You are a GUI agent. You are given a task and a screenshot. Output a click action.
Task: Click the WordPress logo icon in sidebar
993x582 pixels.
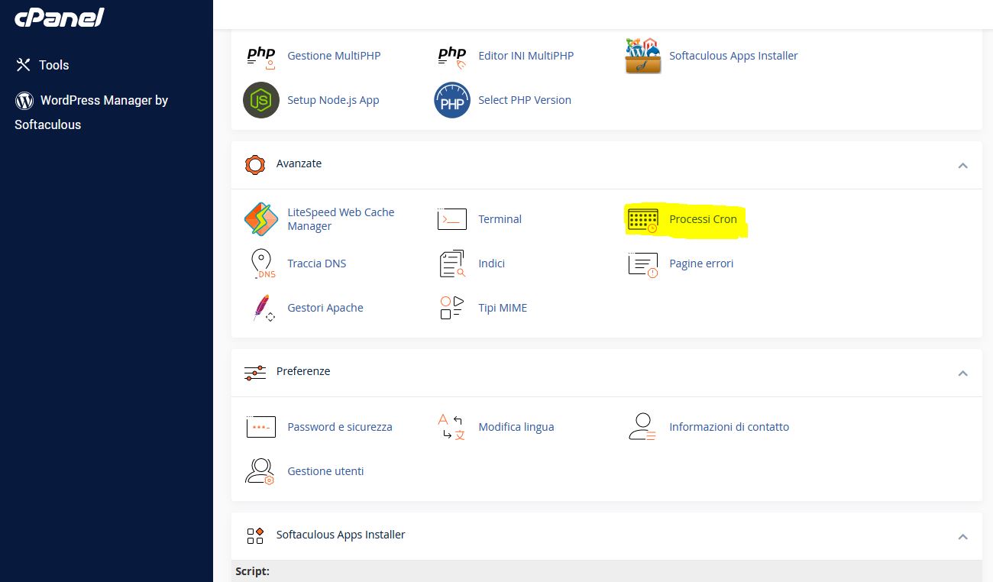pos(24,100)
